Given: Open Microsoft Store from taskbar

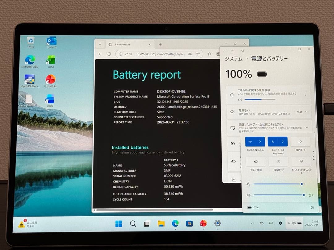Looking at the screenshot, I should coord(189,224).
